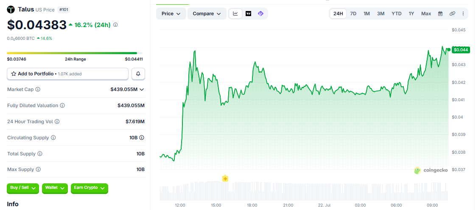Image resolution: width=476 pixels, height=210 pixels.
Task: Select the 1Y time range
Action: point(412,14)
